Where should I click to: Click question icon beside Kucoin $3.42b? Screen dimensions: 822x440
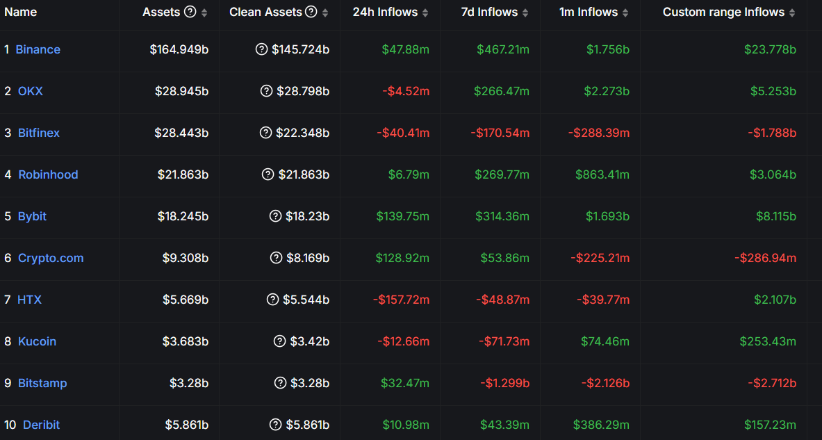click(280, 341)
